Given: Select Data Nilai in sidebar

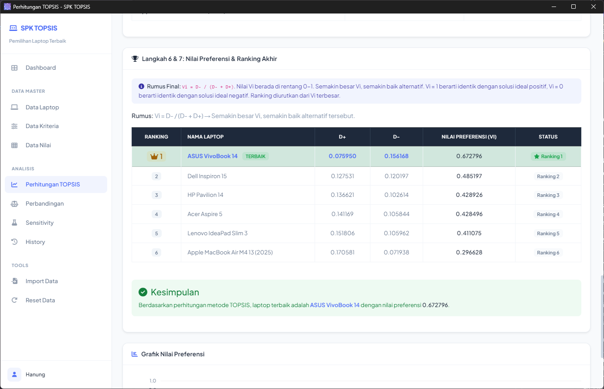Looking at the screenshot, I should (x=56, y=145).
